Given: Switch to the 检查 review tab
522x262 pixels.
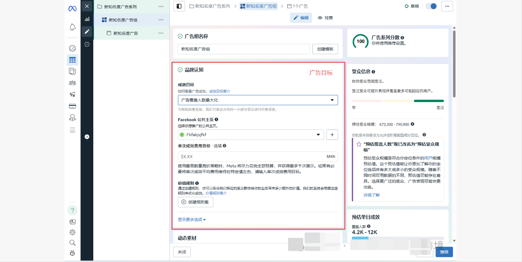Looking at the screenshot, I should [325, 18].
